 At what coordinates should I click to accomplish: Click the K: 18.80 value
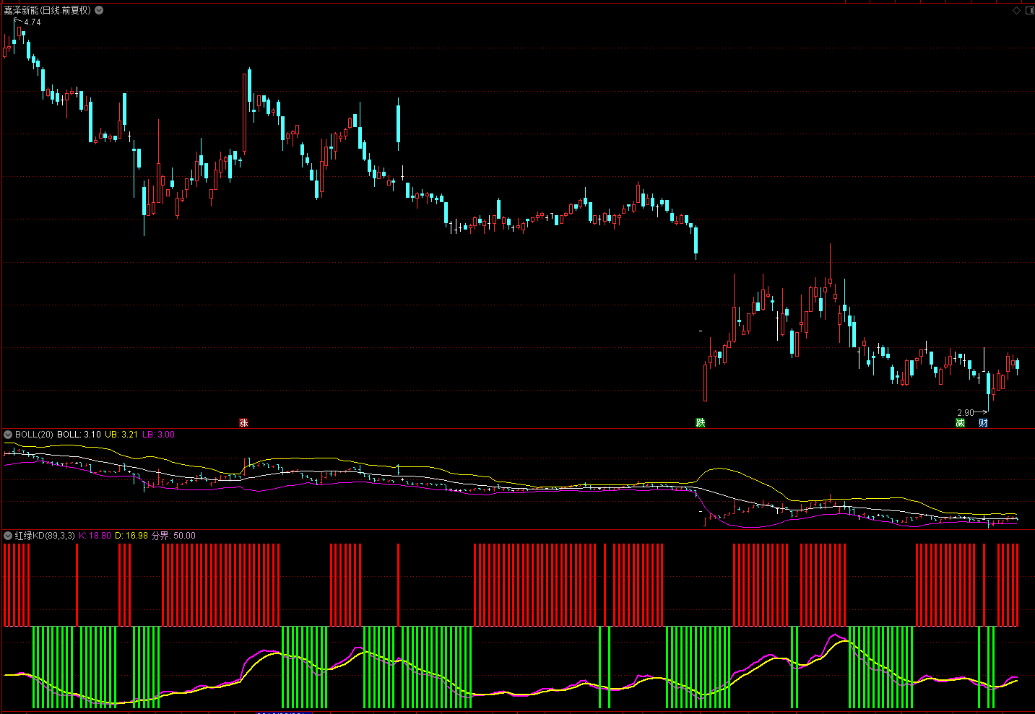click(x=95, y=536)
